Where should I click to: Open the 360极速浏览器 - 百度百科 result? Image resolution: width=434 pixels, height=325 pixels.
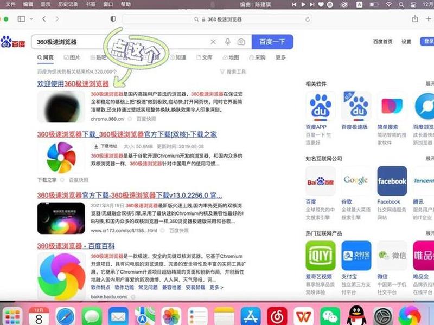pyautogui.click(x=76, y=246)
